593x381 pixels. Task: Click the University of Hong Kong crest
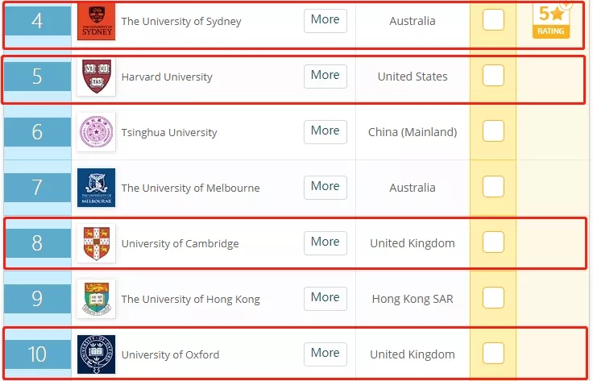(x=96, y=299)
